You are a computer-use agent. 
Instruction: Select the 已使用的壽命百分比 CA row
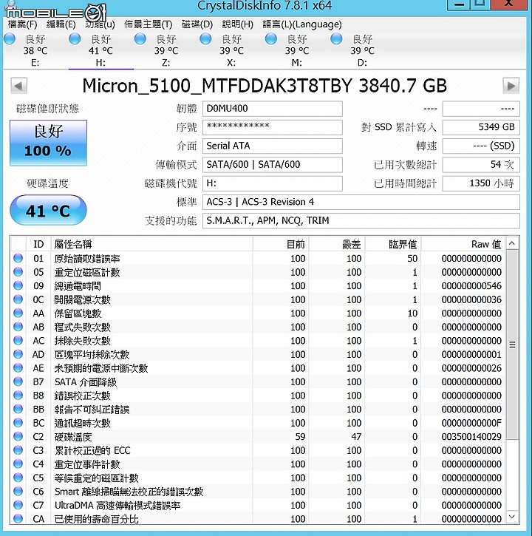pos(258,519)
